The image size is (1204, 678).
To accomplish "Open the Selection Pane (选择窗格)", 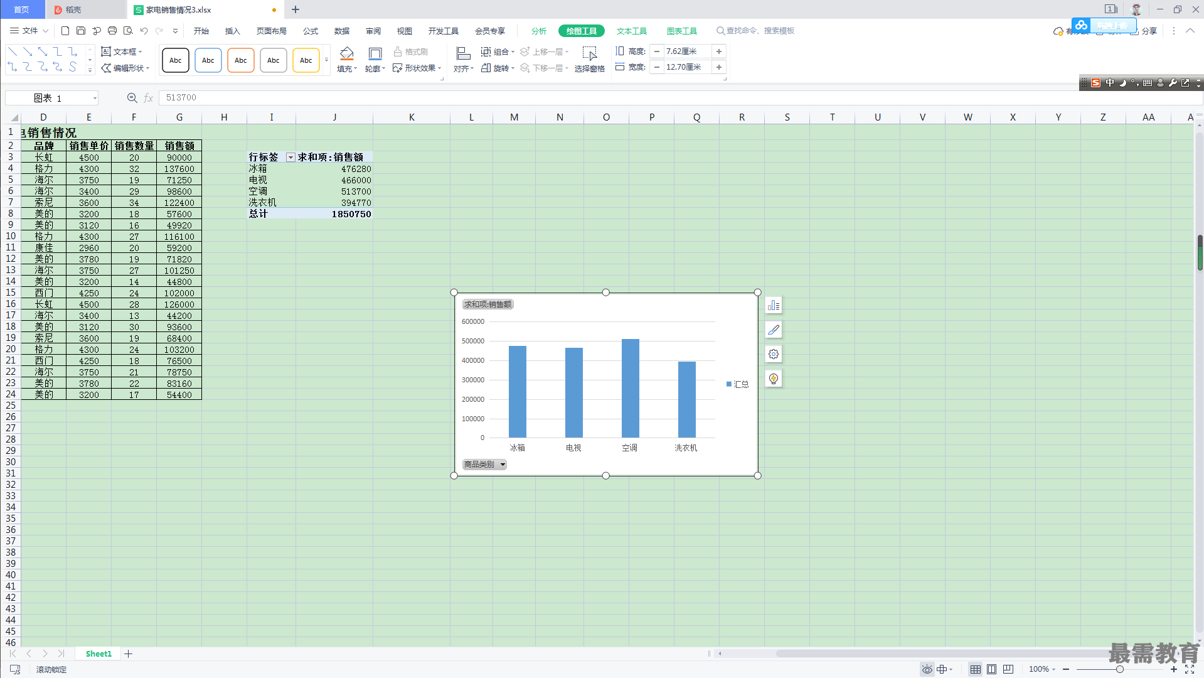I will click(x=589, y=60).
